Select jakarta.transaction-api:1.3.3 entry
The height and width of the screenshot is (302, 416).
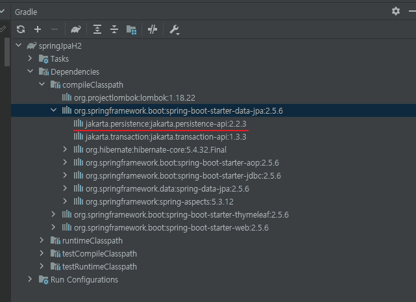[x=166, y=137]
